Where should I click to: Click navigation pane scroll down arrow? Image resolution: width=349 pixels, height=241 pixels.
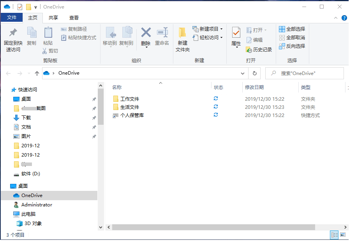[100, 227]
